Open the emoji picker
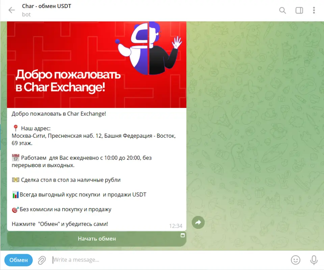Image resolution: width=324 pixels, height=270 pixels. 296,260
